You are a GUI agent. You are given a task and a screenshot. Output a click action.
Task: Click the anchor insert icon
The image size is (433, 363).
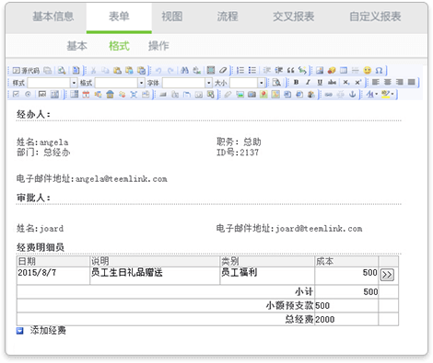pyautogui.click(x=352, y=95)
